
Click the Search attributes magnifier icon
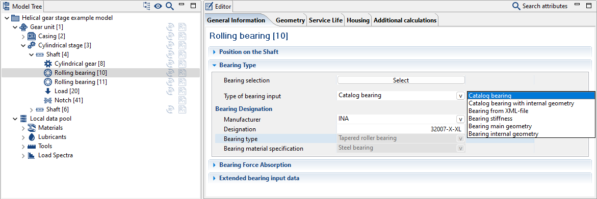point(516,6)
